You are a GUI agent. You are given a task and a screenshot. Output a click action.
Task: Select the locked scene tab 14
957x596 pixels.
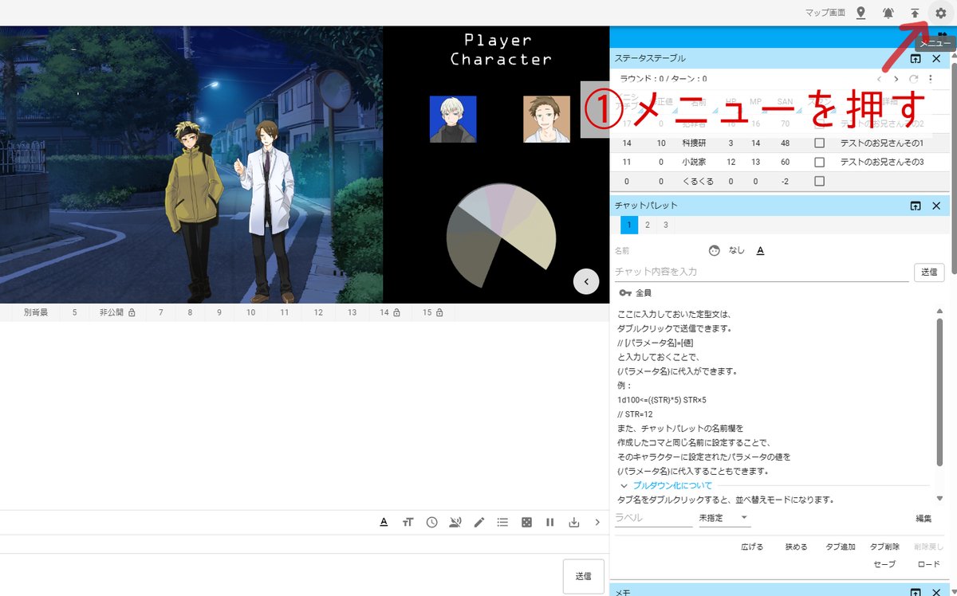390,313
